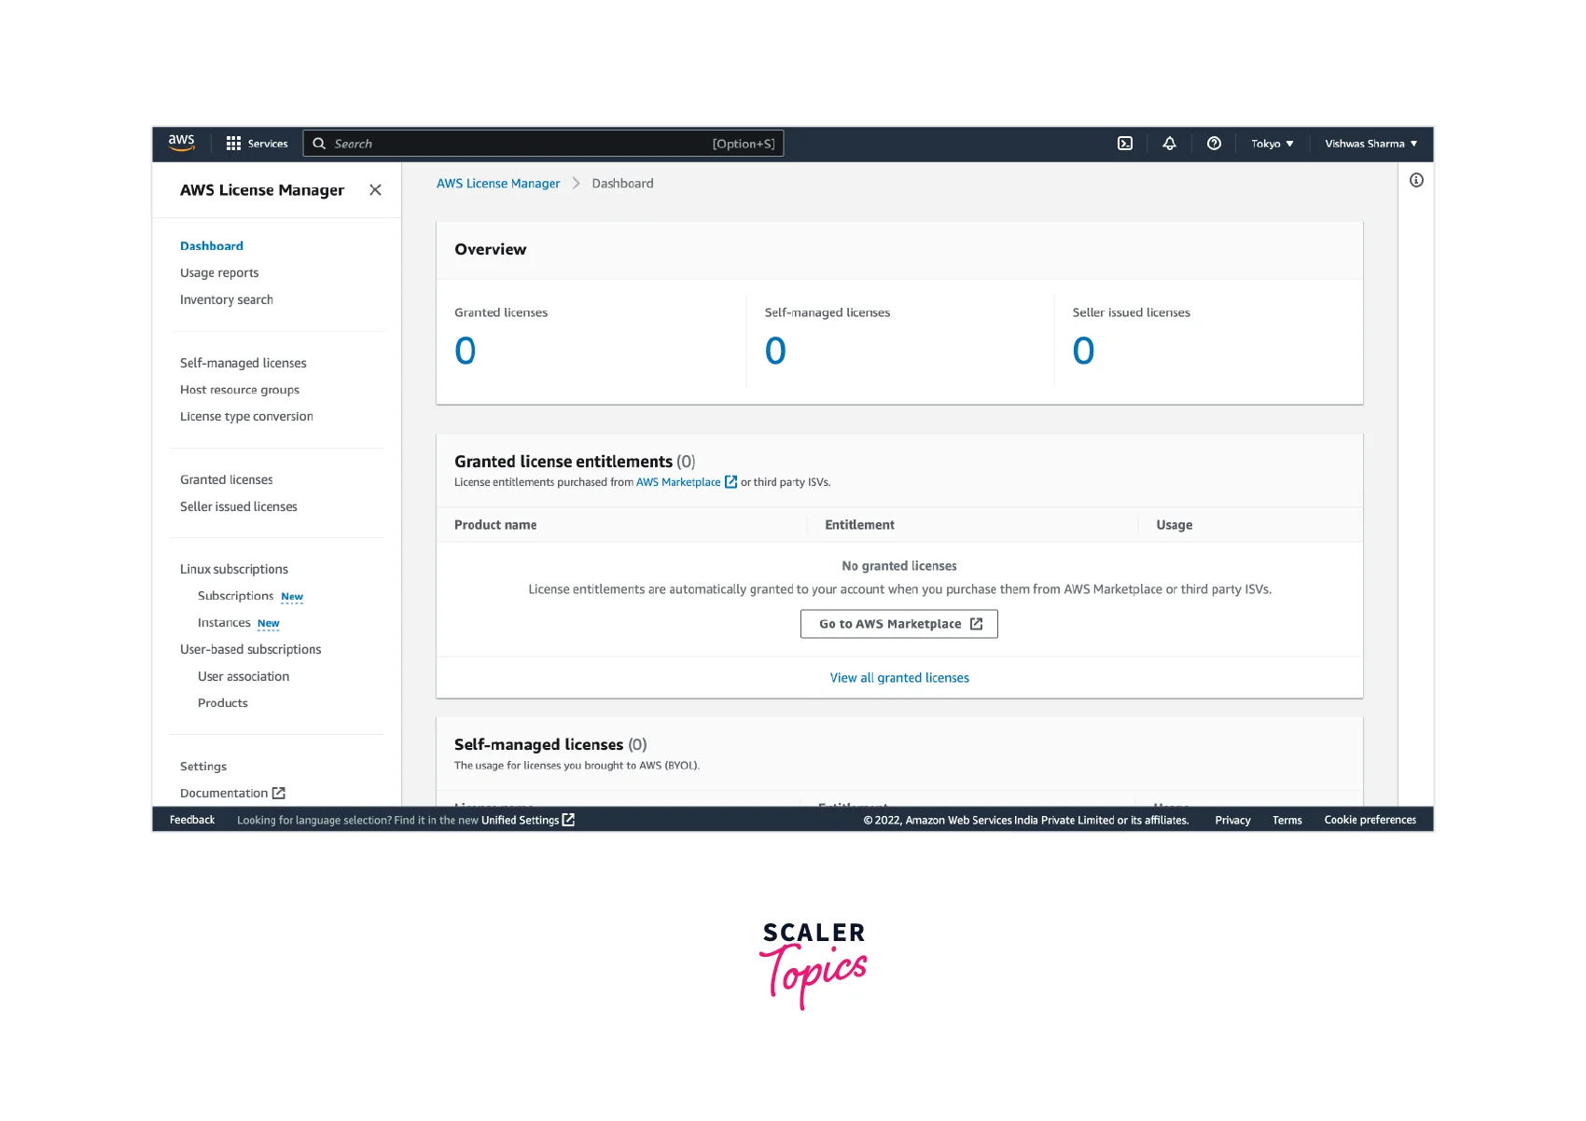Image resolution: width=1586 pixels, height=1121 pixels.
Task: Launch the CloudShell terminal icon
Action: tap(1125, 144)
